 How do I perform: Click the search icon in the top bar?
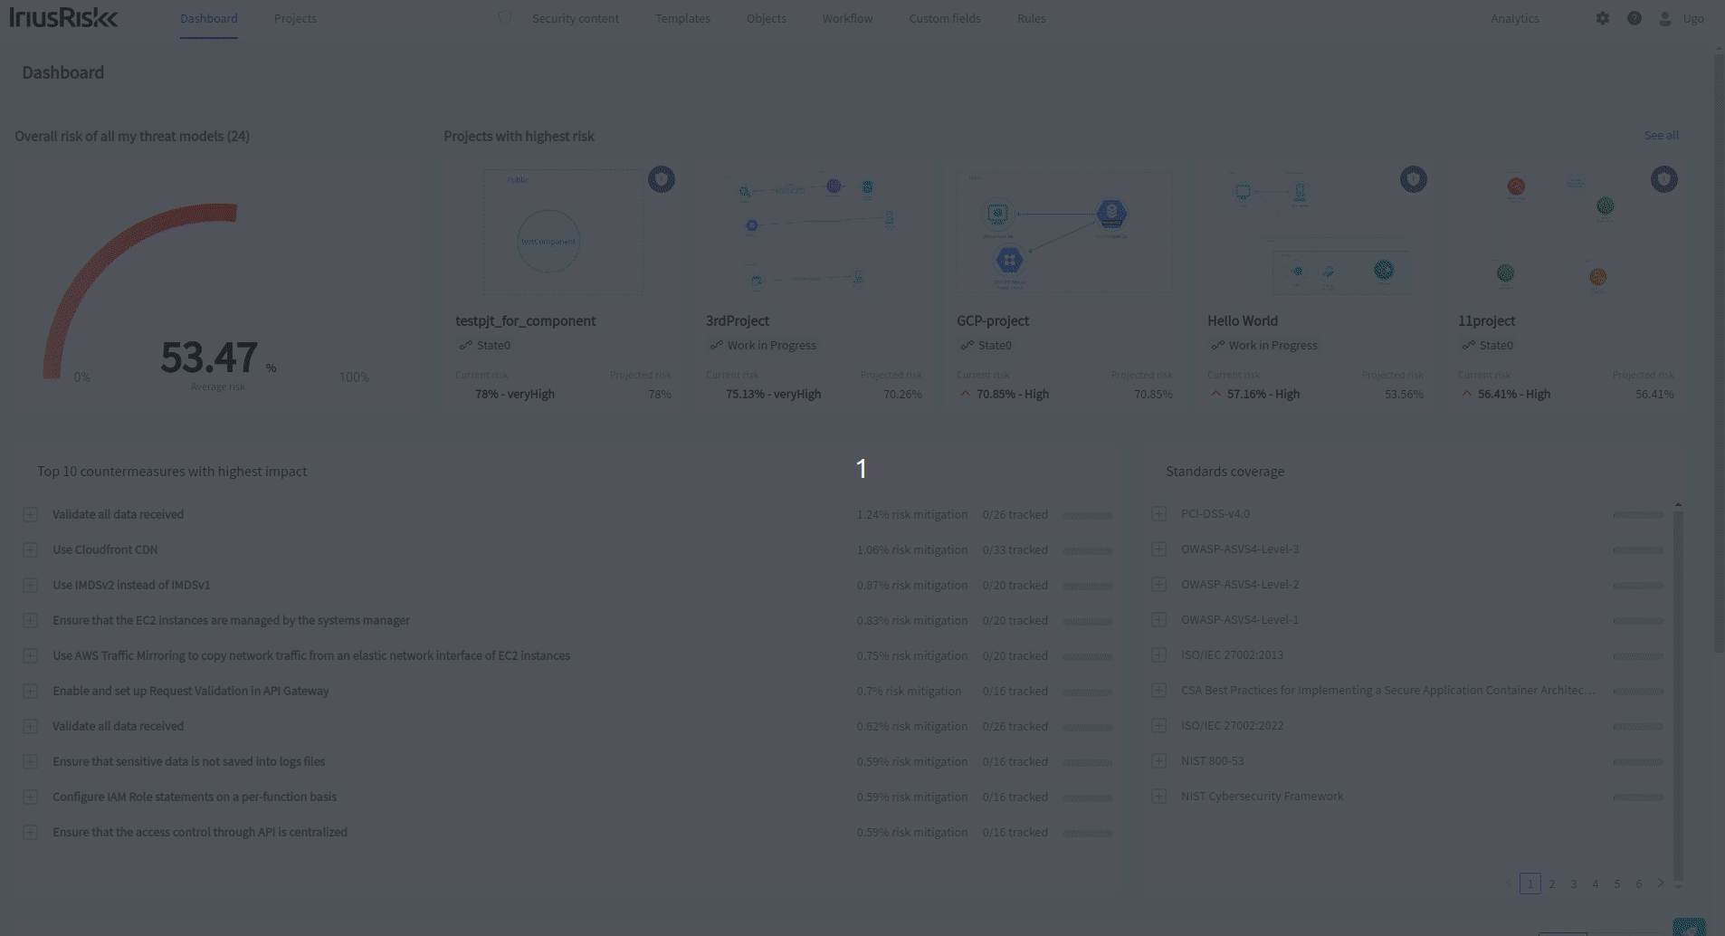tap(504, 17)
